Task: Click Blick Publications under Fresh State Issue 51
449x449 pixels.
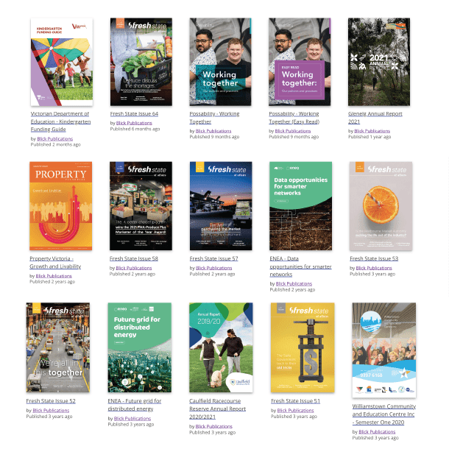Action: [295, 410]
